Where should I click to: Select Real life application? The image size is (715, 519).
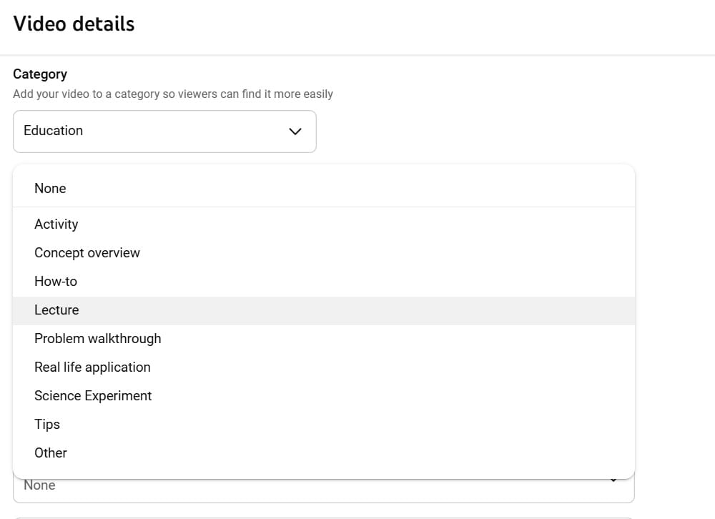click(x=92, y=367)
